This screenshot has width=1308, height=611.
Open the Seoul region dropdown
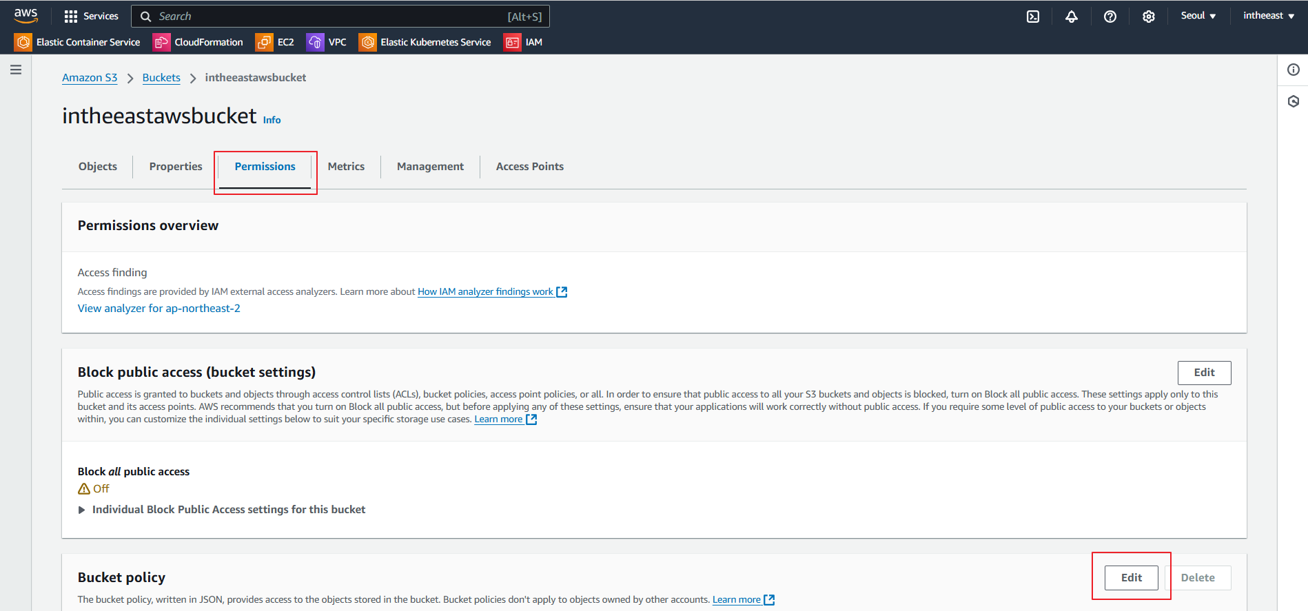[1198, 16]
